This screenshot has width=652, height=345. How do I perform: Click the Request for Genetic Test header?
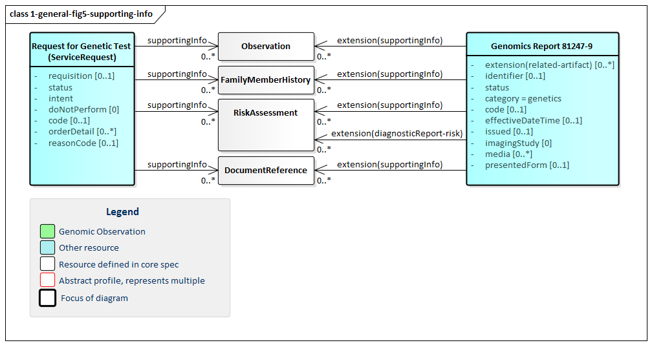(81, 51)
